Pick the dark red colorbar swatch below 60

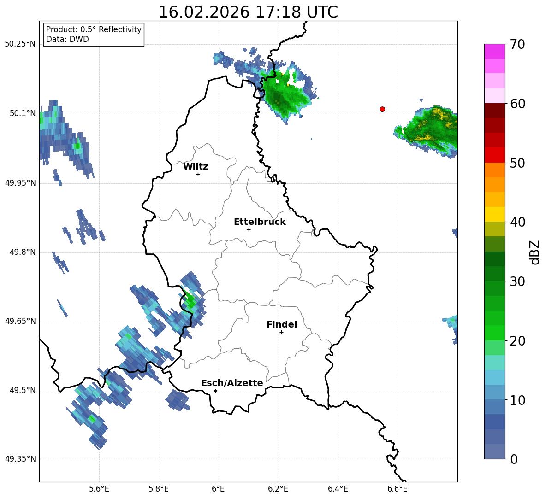(494, 111)
